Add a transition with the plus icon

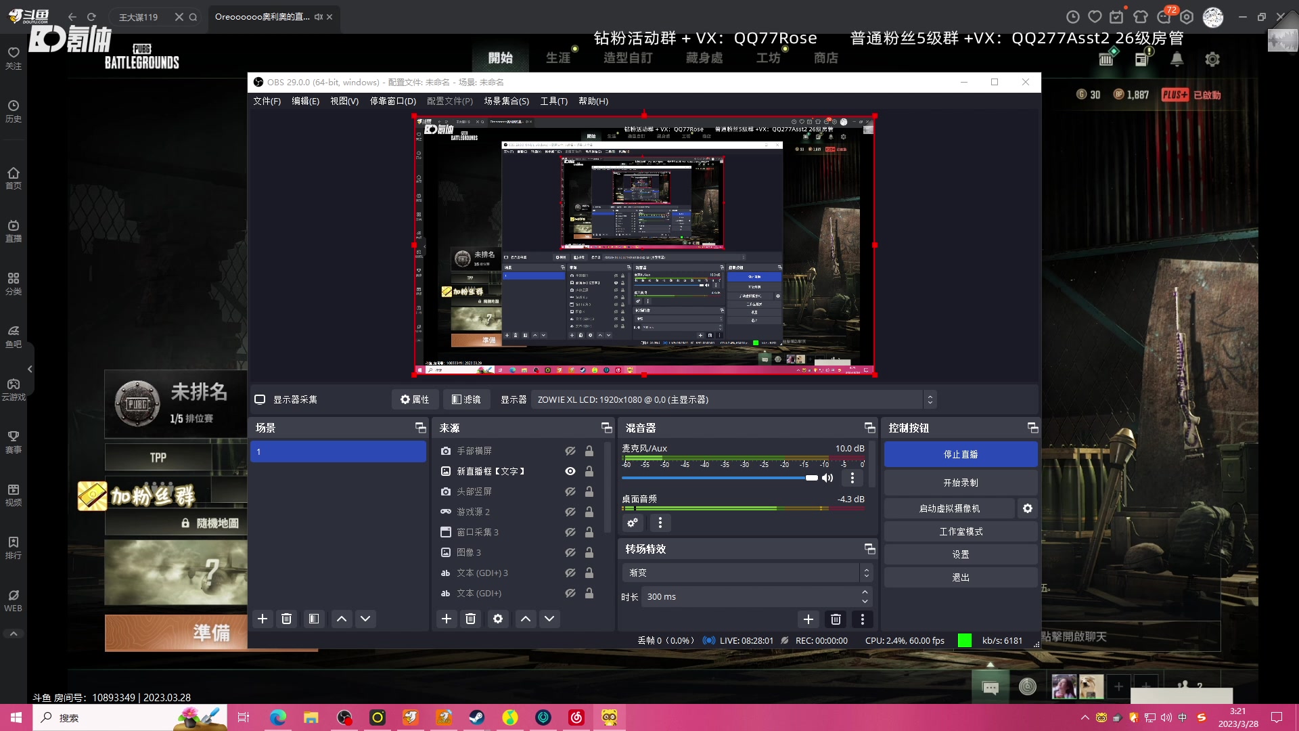808,619
